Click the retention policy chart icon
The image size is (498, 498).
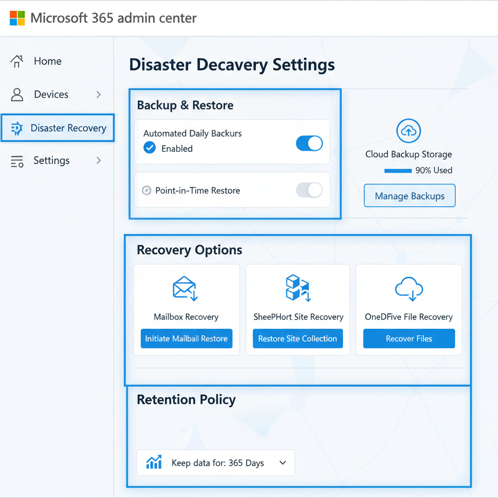[154, 462]
